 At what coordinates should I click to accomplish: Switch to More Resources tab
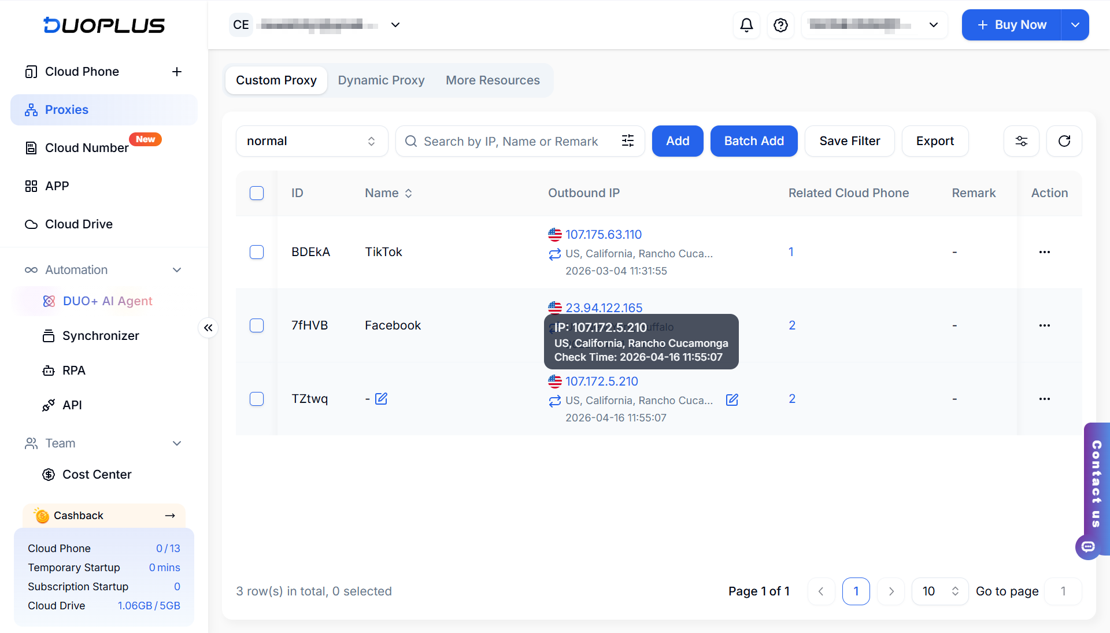click(493, 80)
